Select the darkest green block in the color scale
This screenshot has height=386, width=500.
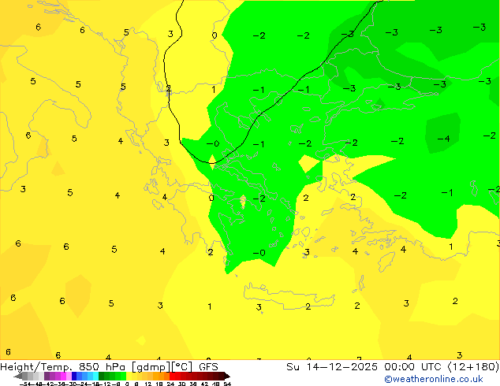(x=101, y=376)
